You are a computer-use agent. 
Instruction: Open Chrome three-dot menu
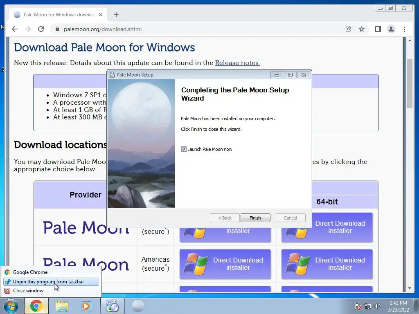click(404, 29)
